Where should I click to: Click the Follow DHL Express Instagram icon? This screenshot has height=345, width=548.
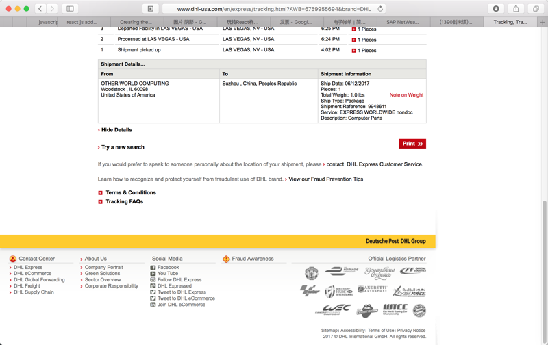153,280
